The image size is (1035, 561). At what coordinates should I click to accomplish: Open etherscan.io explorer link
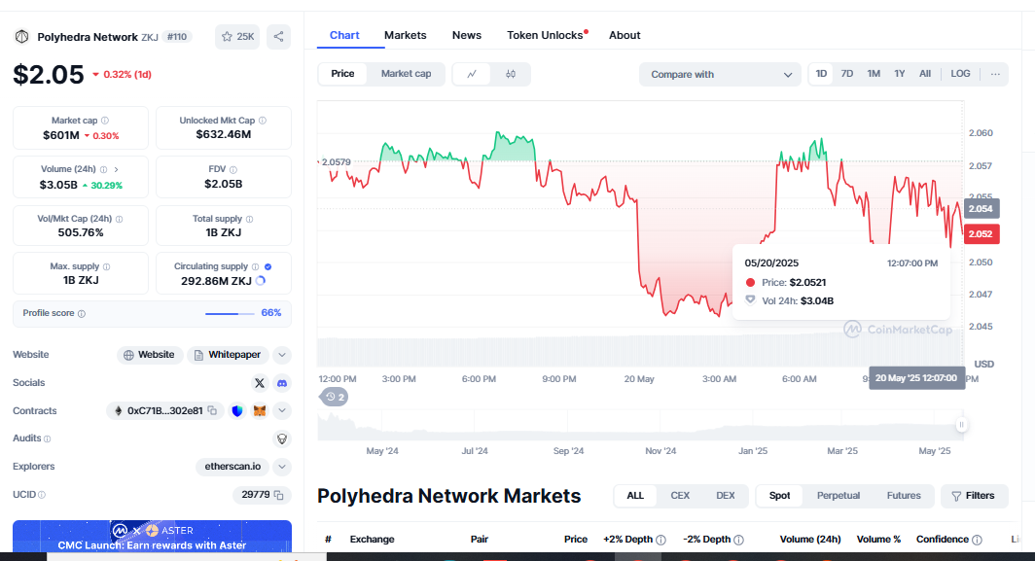pos(233,467)
